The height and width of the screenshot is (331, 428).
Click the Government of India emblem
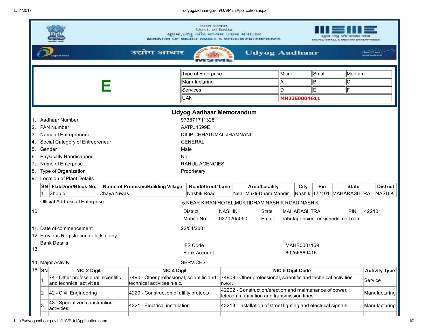point(56,33)
